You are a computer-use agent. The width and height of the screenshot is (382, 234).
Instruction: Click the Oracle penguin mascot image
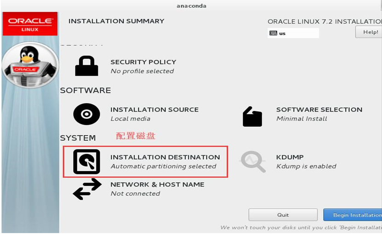click(x=30, y=65)
